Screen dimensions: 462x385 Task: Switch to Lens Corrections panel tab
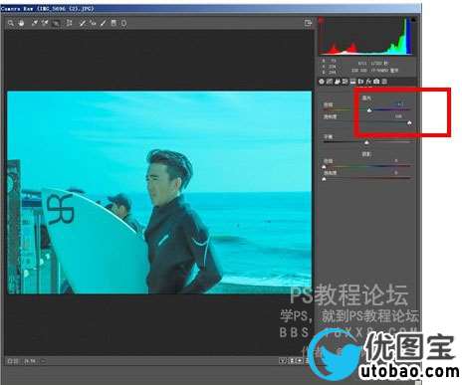click(360, 82)
